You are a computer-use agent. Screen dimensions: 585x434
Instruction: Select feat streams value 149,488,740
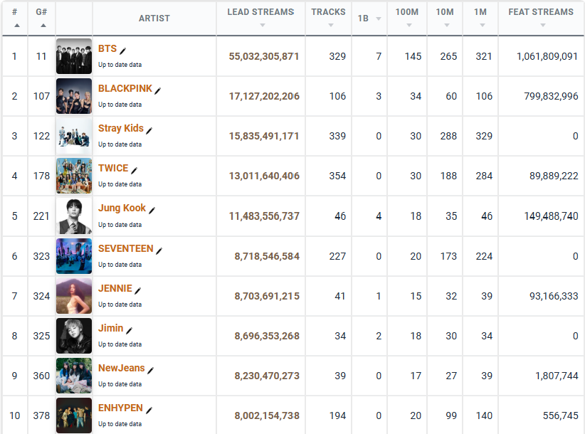coord(551,216)
